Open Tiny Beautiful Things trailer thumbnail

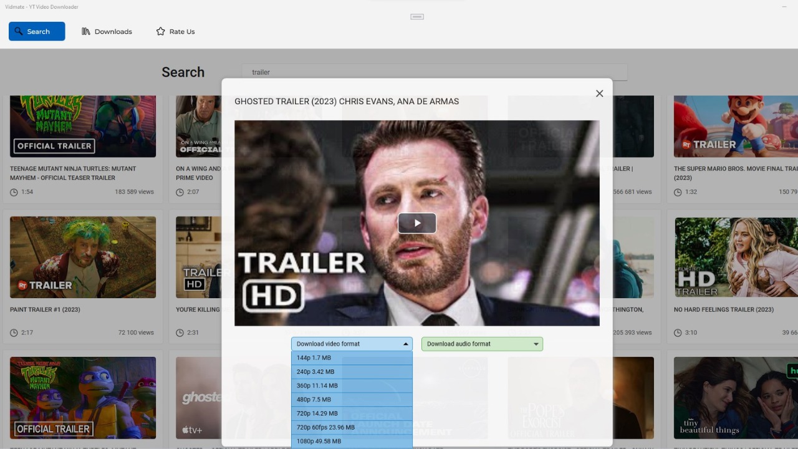736,398
